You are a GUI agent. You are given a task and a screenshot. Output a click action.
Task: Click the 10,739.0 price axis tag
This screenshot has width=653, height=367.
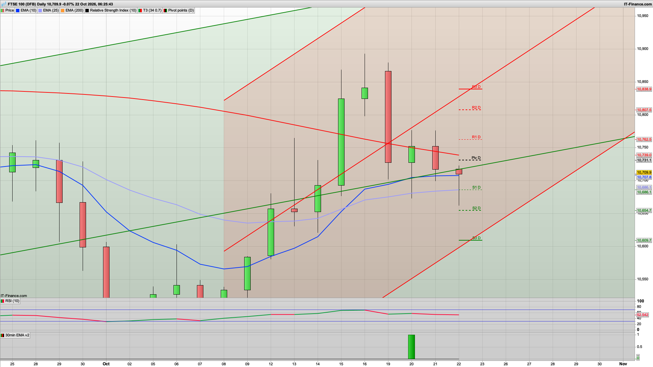(x=644, y=155)
